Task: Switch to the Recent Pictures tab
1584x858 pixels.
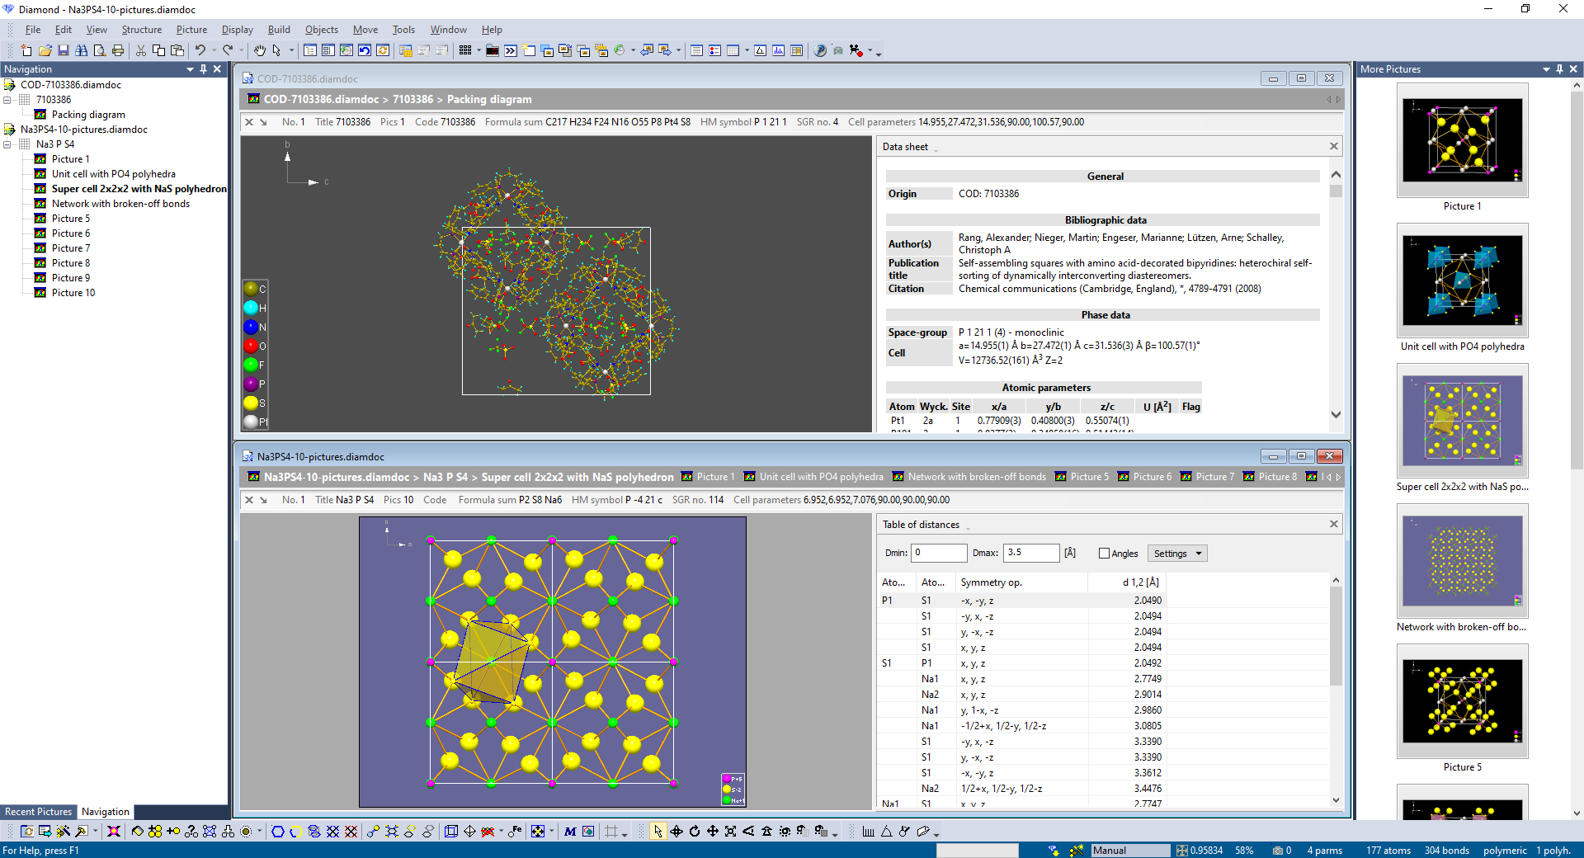Action: tap(38, 812)
